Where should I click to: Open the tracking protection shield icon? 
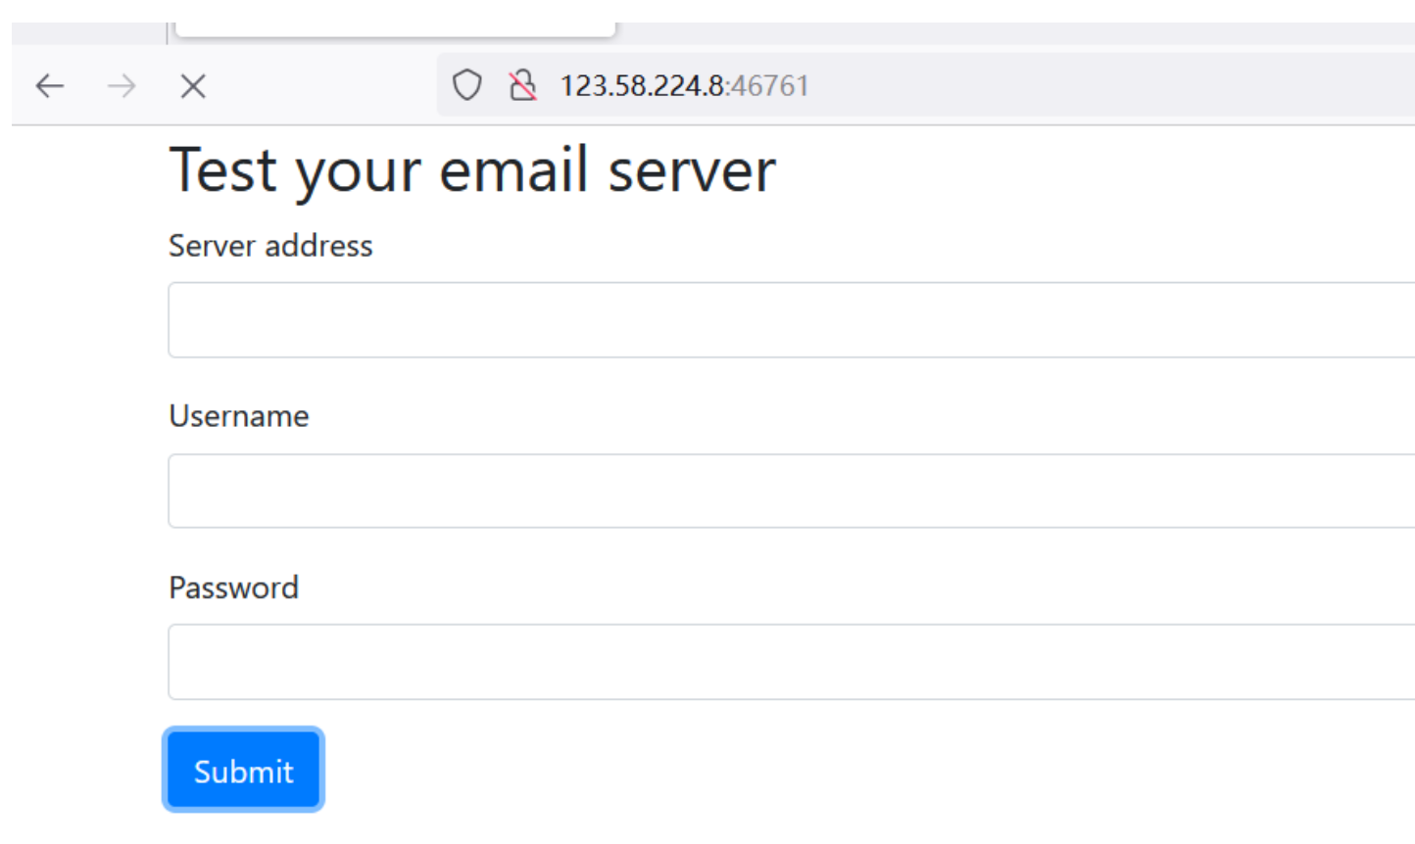pyautogui.click(x=466, y=86)
